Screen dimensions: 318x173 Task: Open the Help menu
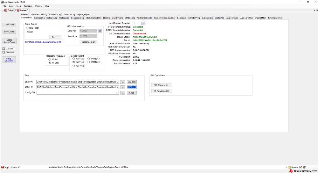[x=47, y=6]
